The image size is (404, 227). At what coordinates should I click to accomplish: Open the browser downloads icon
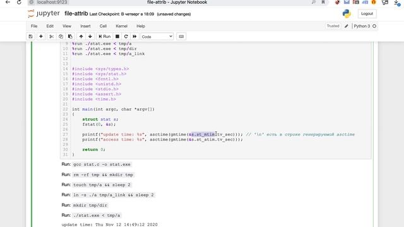pyautogui.click(x=397, y=3)
